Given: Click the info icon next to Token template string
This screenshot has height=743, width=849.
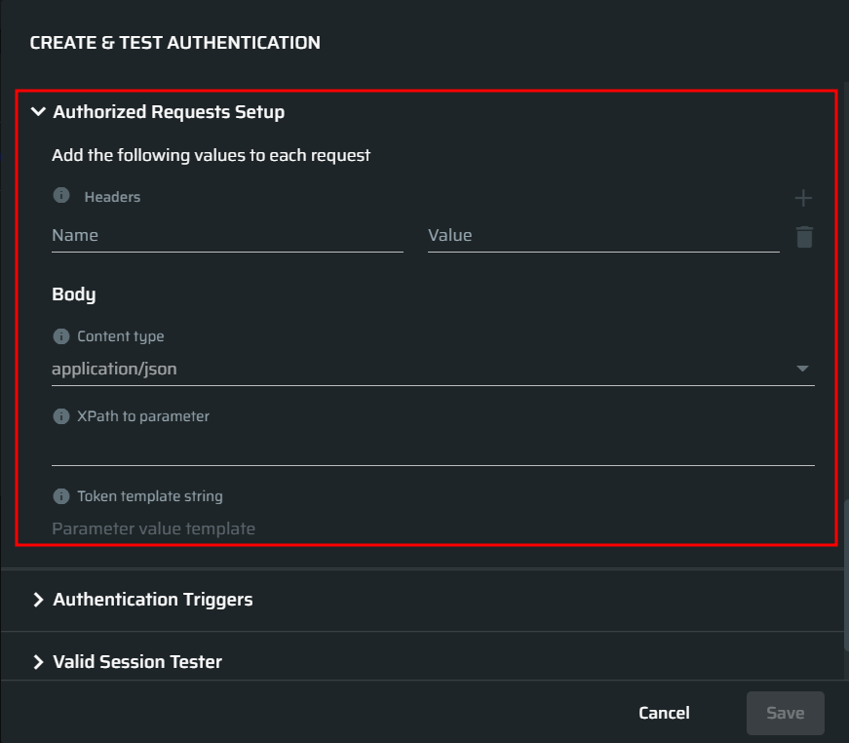Looking at the screenshot, I should (x=61, y=496).
